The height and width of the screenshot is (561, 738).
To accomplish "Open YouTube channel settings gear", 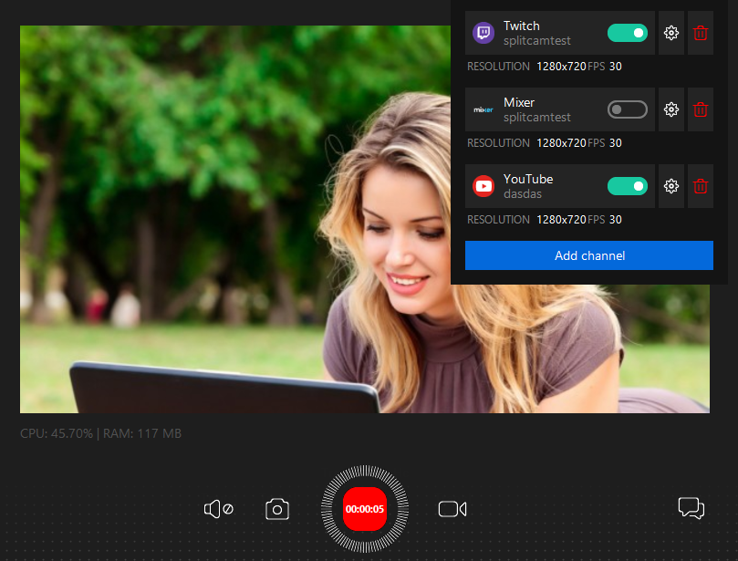I will click(670, 186).
